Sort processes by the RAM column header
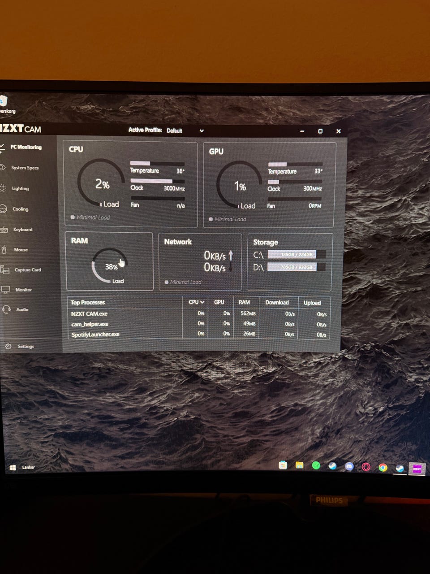The height and width of the screenshot is (574, 430). click(244, 302)
